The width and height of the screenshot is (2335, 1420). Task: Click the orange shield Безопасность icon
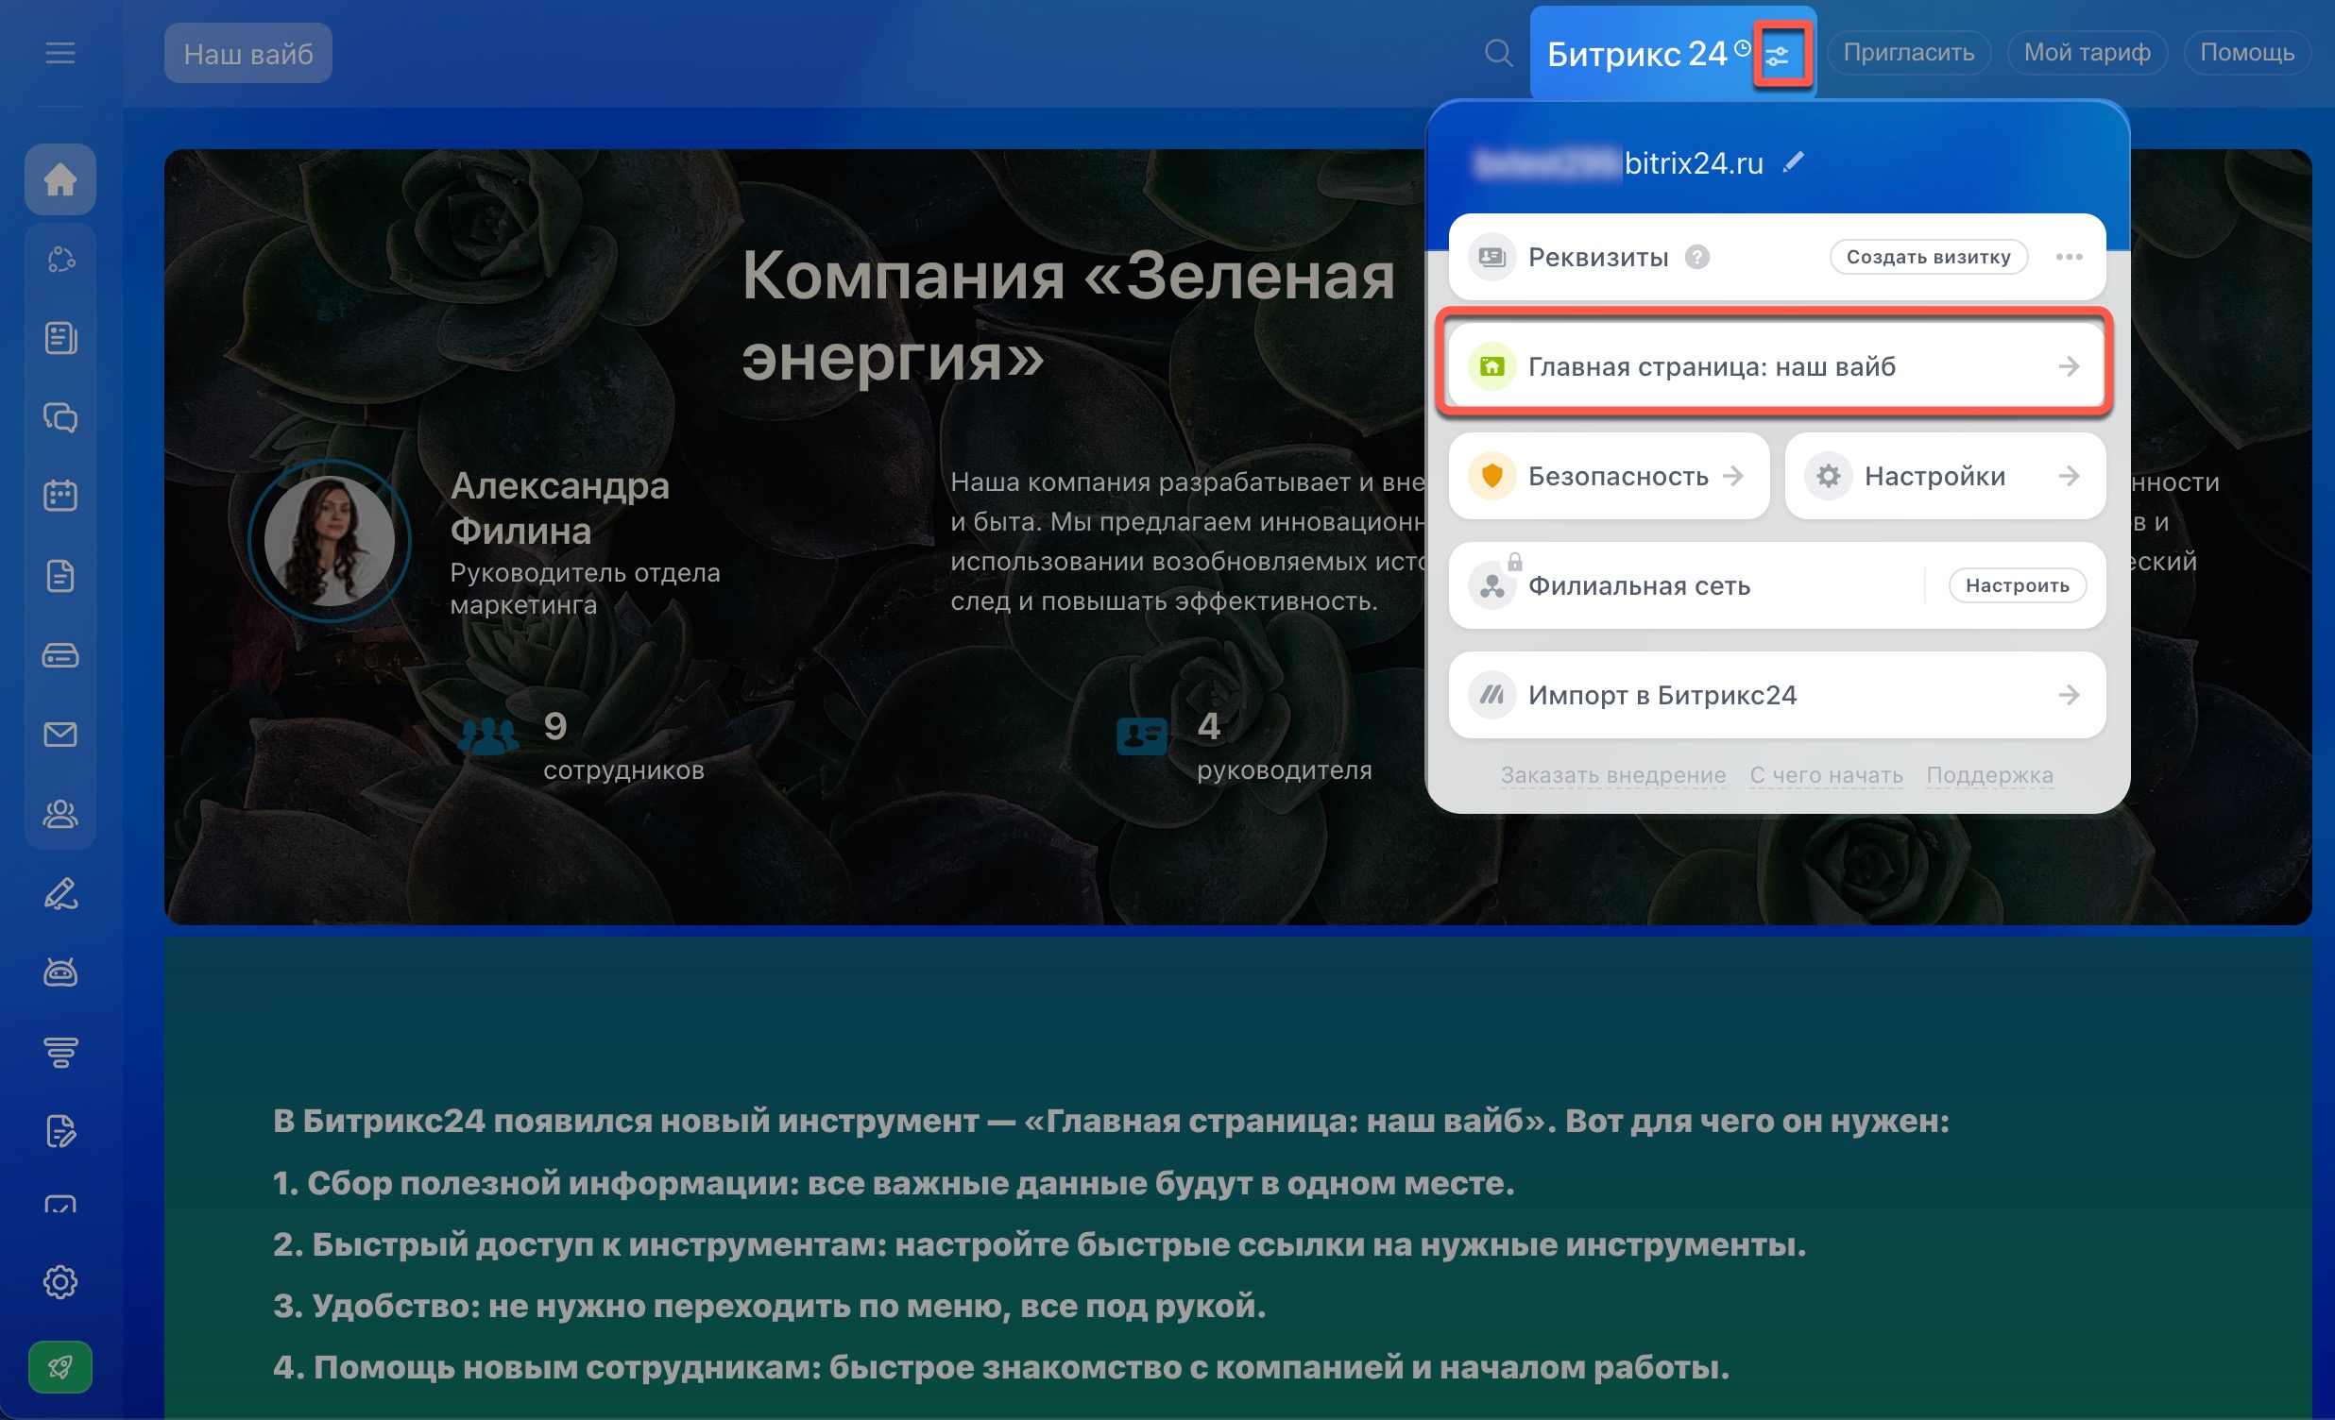click(1491, 476)
